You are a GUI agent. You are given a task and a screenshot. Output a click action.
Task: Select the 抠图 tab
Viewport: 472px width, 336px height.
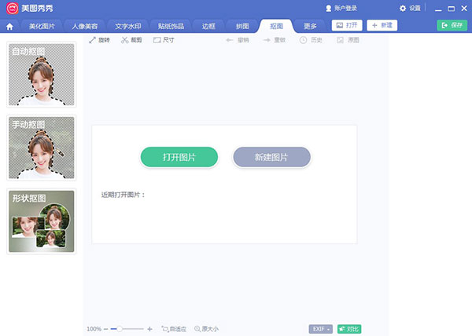(276, 27)
